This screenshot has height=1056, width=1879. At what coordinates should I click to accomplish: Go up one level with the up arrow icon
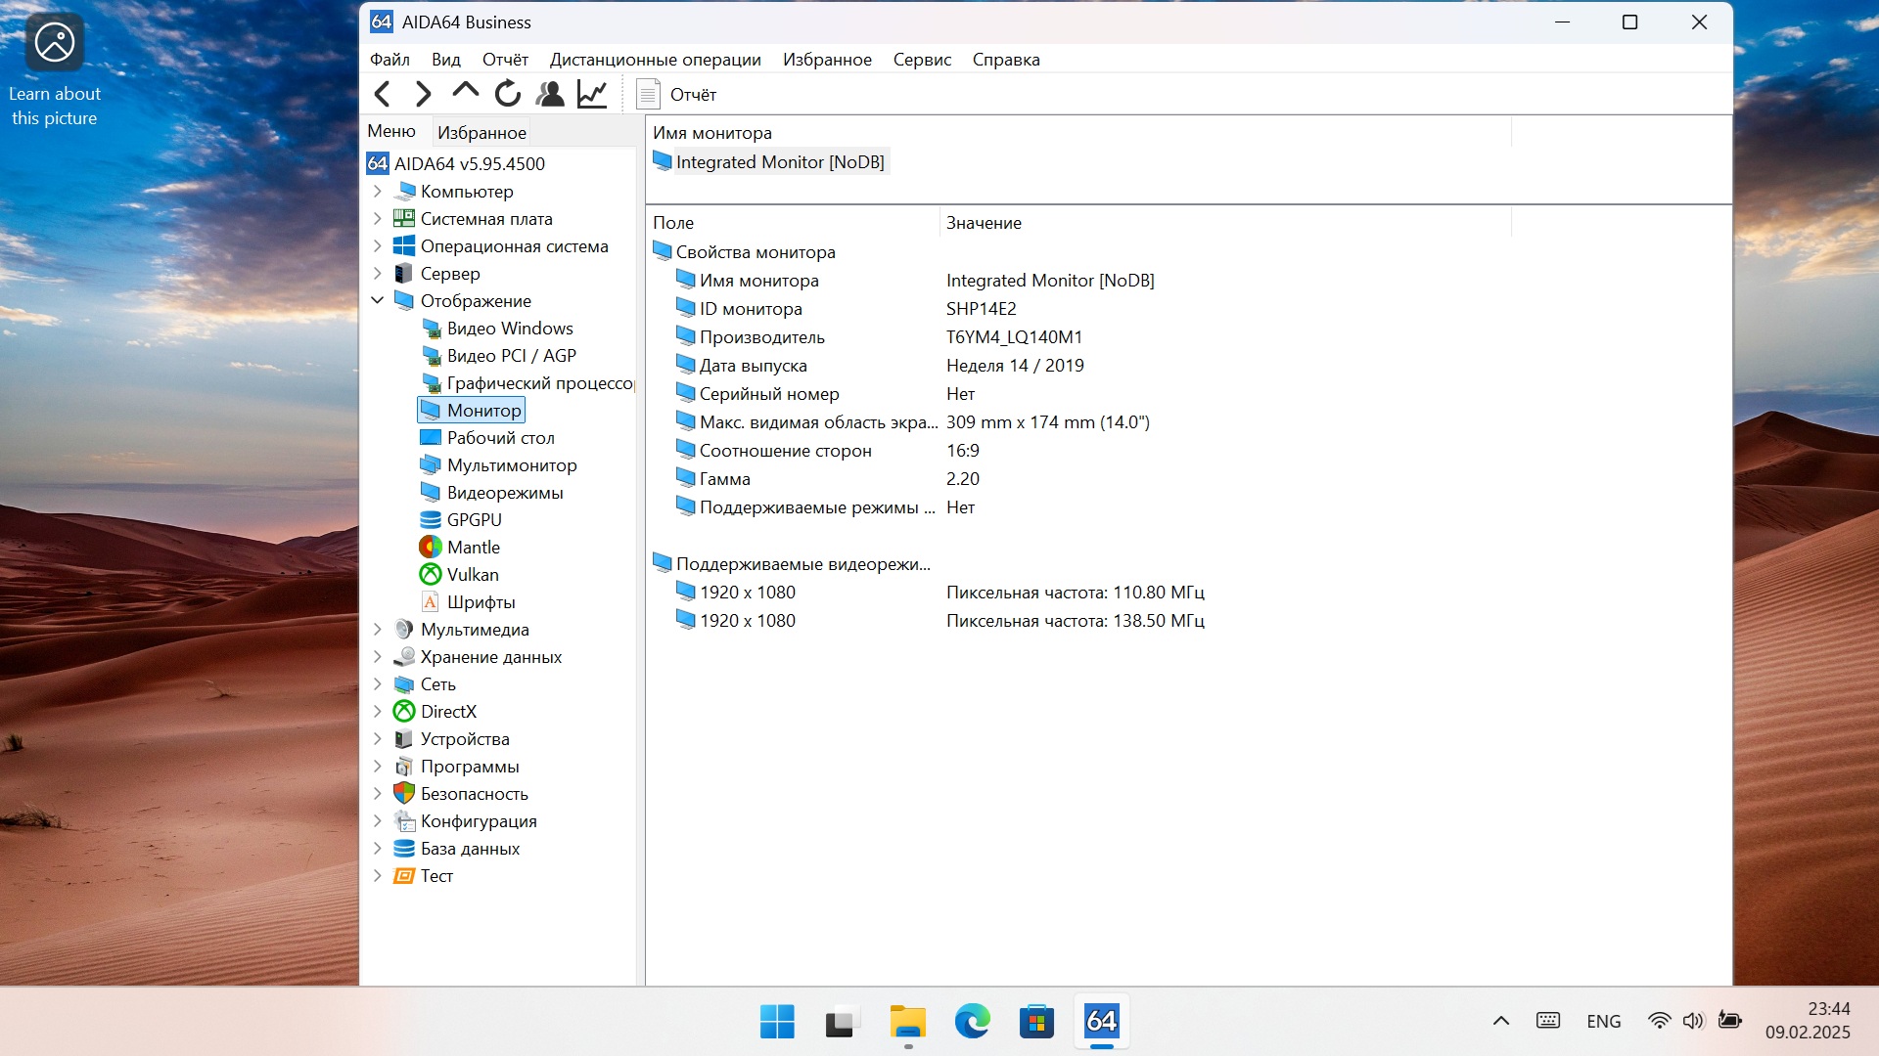465,92
